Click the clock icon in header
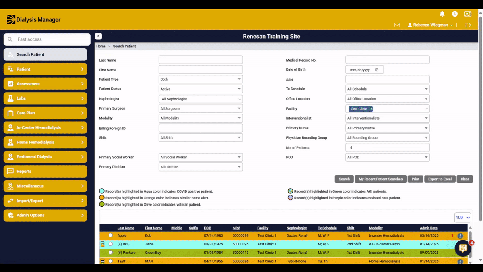This screenshot has height=272, width=483. pos(455,14)
